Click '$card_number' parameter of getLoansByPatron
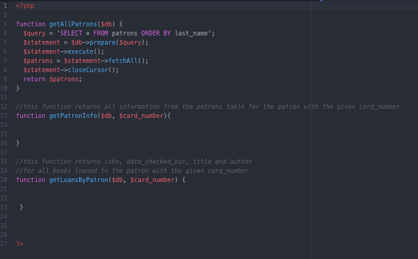418x259 pixels. 152,180
